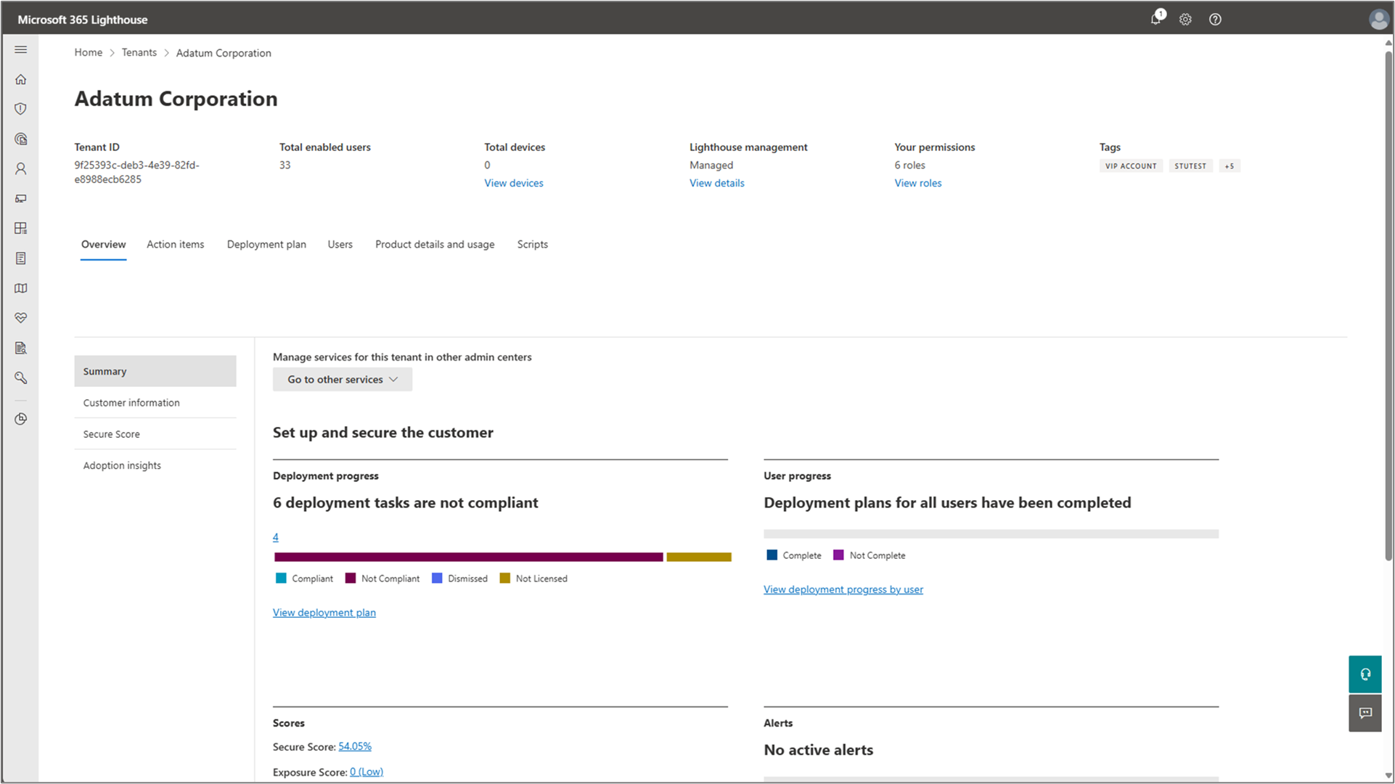Open the feedback chat icon button

(x=1365, y=713)
